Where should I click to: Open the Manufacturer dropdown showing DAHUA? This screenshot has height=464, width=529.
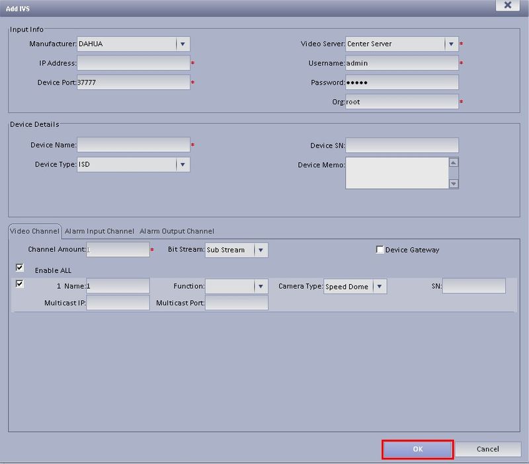(134, 44)
